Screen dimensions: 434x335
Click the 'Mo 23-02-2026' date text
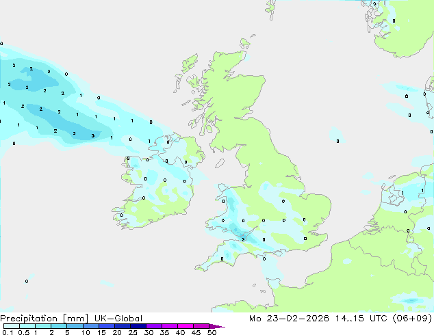(x=289, y=319)
